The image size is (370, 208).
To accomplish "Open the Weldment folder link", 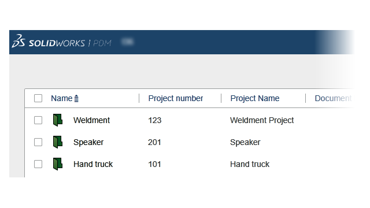I will point(91,120).
